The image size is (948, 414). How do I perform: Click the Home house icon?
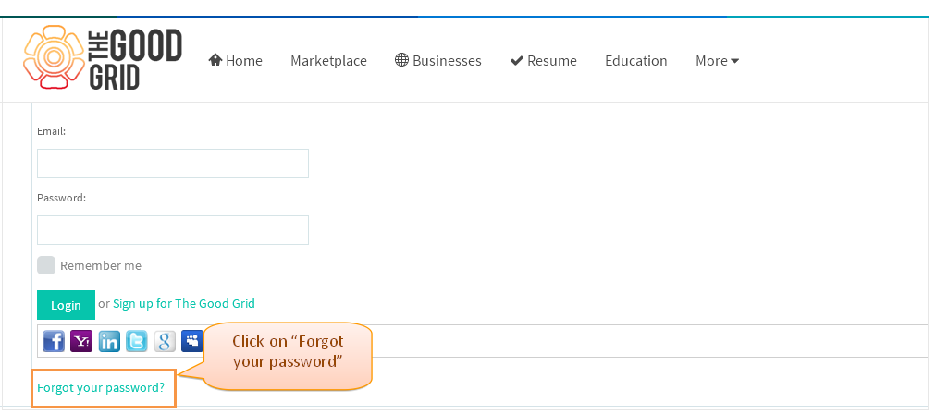pyautogui.click(x=215, y=60)
